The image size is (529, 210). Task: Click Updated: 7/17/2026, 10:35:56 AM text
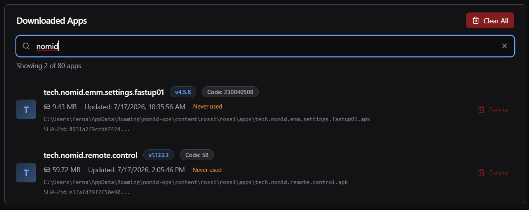135,107
